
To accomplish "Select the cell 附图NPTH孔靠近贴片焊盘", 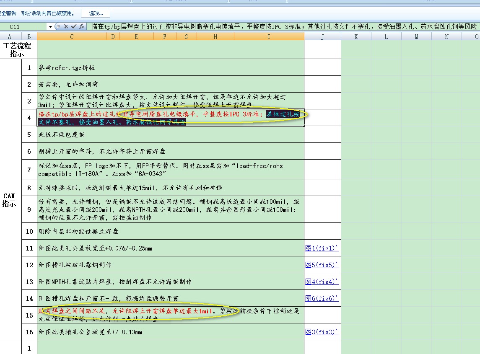I will [x=171, y=282].
